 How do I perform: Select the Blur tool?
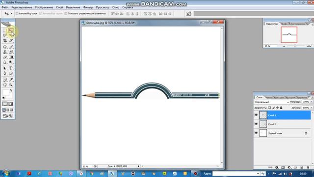pyautogui.click(x=5, y=62)
